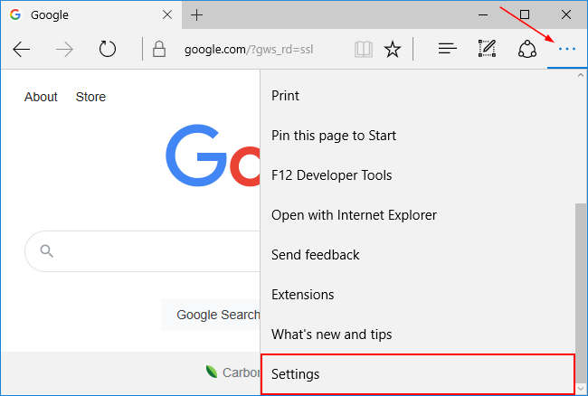The image size is (588, 396).
Task: Open the Share circular icon
Action: pyautogui.click(x=526, y=49)
